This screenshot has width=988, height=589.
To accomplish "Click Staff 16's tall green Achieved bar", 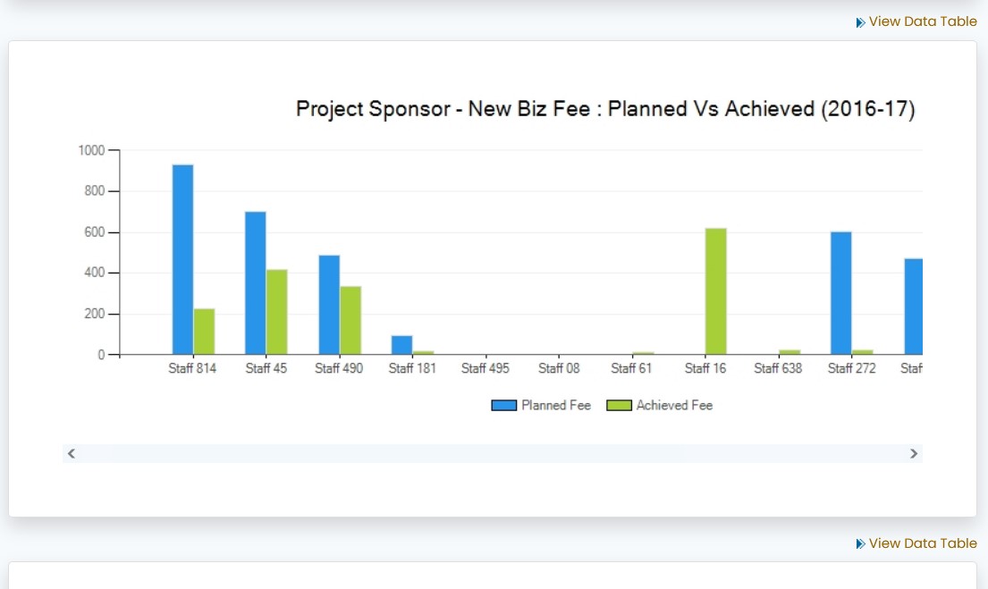I will point(715,291).
